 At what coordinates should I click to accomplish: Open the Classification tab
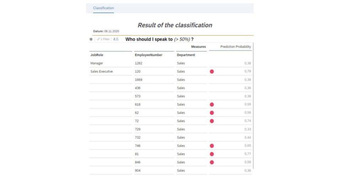click(103, 8)
